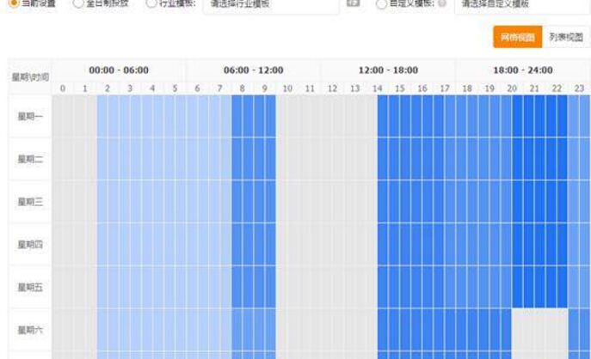Click the 星期五 row label
The width and height of the screenshot is (591, 359).
[30, 287]
